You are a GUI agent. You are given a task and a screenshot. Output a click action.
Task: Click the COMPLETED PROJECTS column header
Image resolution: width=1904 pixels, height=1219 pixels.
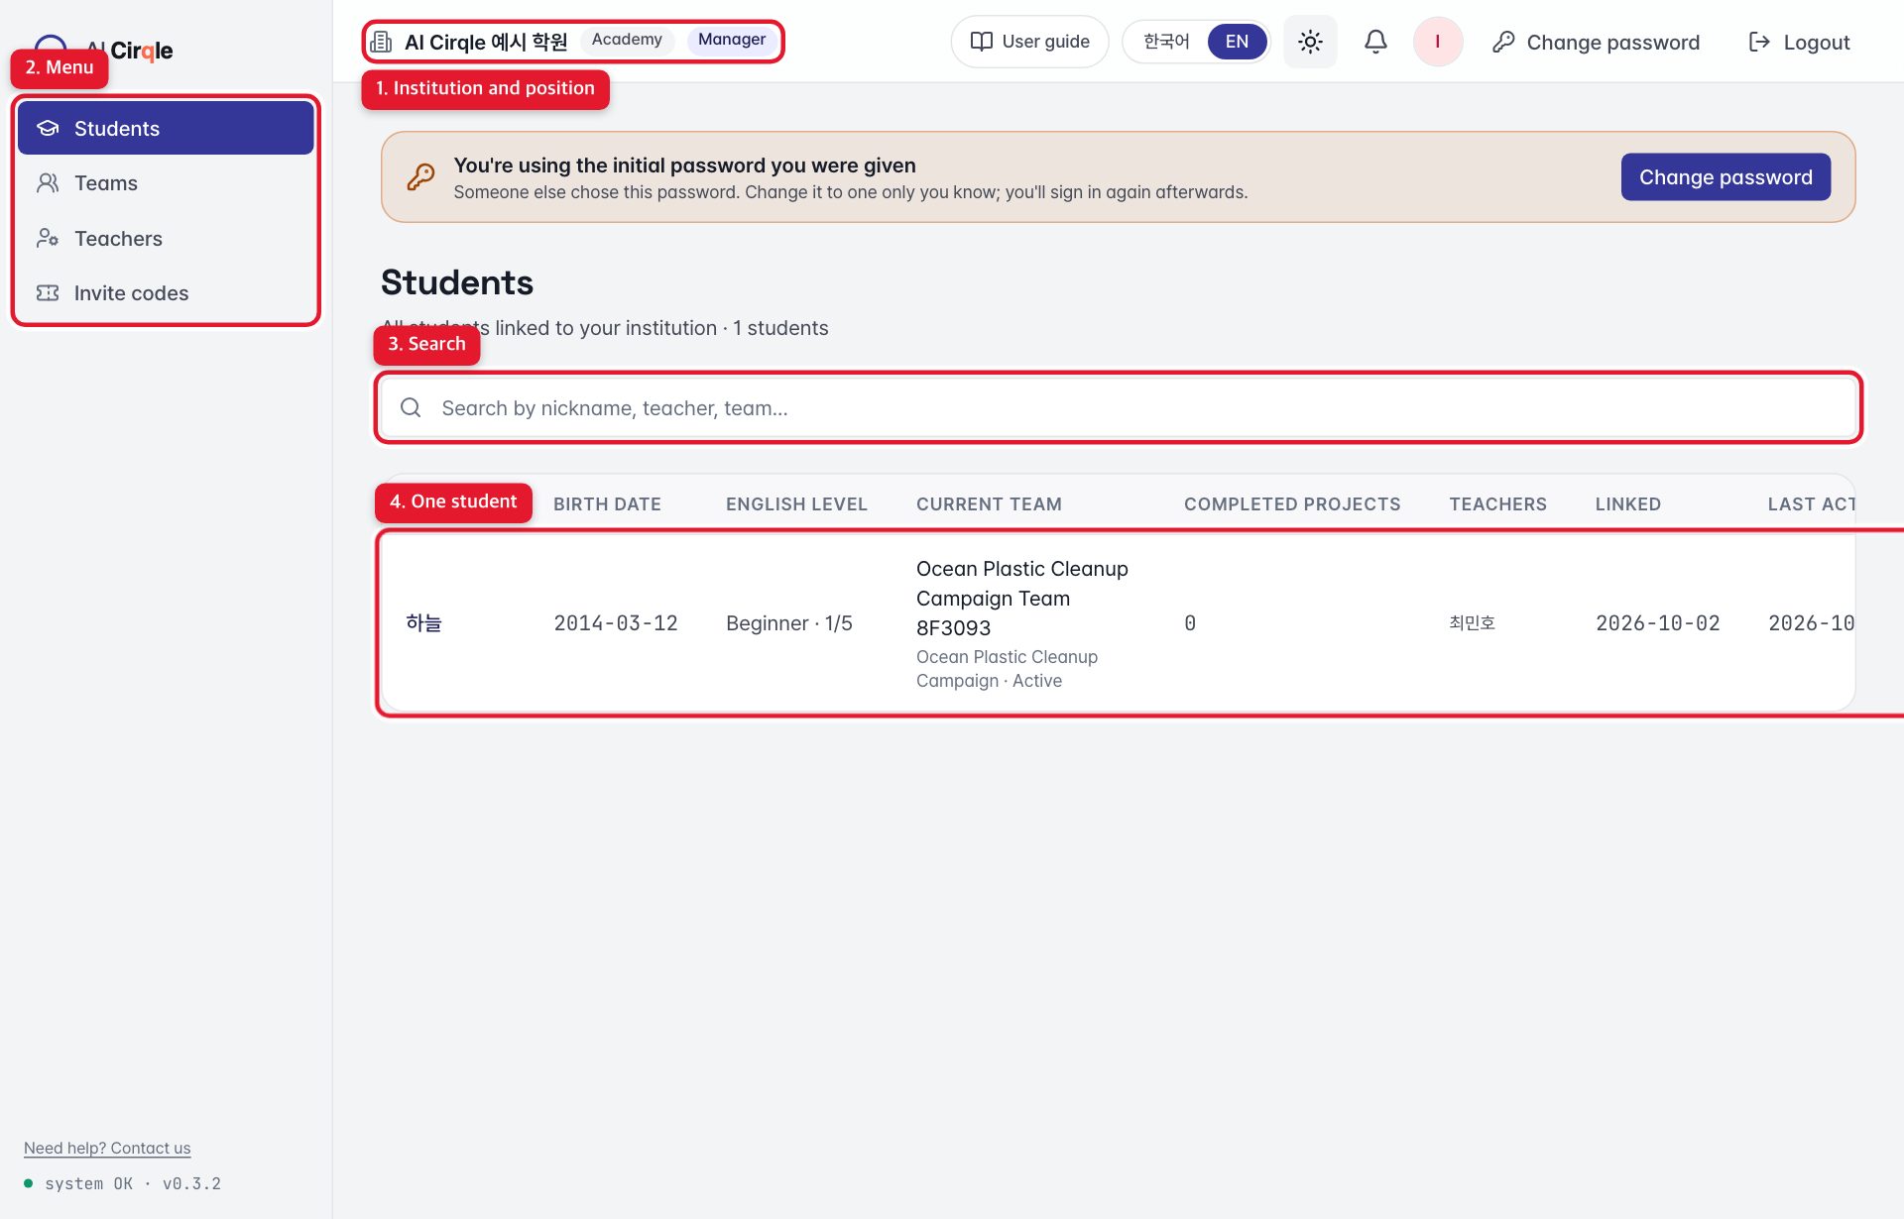pyautogui.click(x=1292, y=504)
